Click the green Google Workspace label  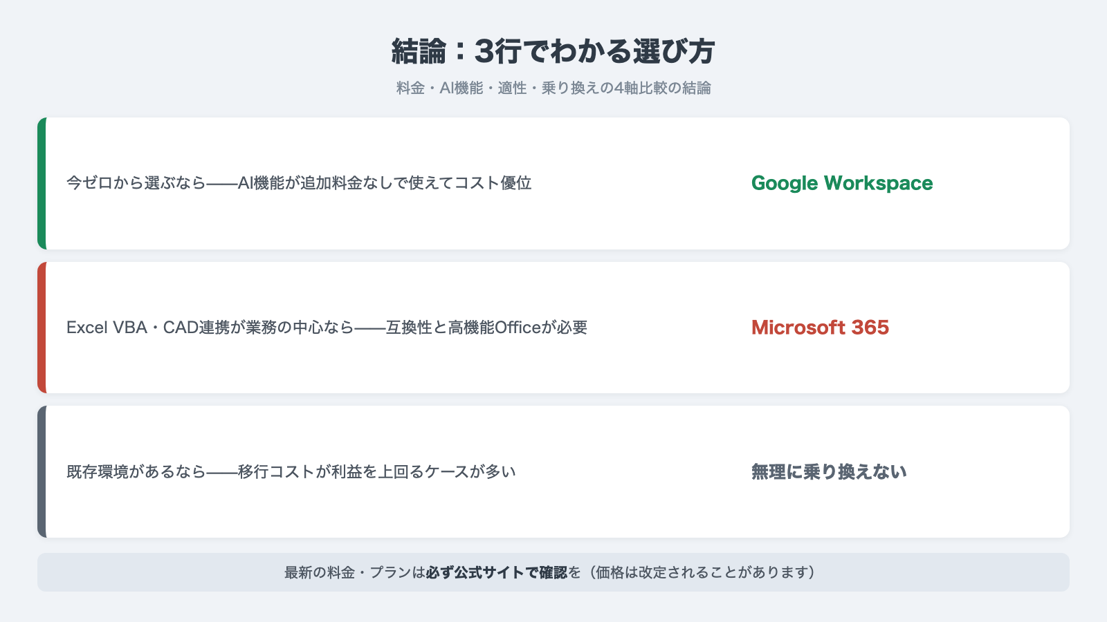[x=842, y=183]
